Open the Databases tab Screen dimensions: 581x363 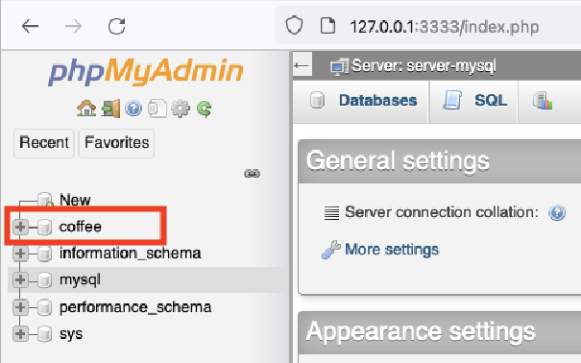(x=363, y=101)
